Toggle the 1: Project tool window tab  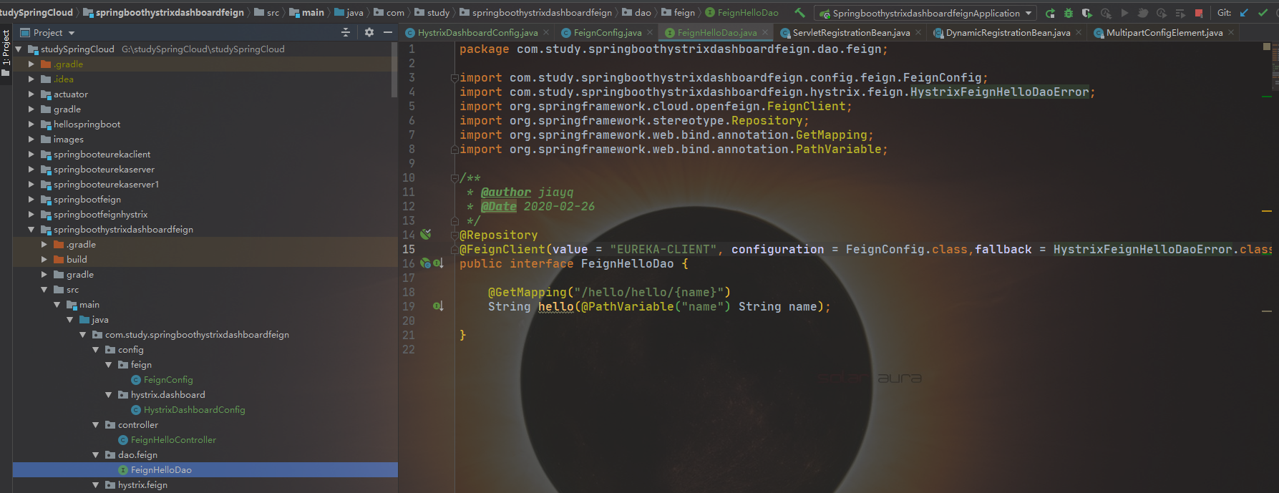click(6, 52)
